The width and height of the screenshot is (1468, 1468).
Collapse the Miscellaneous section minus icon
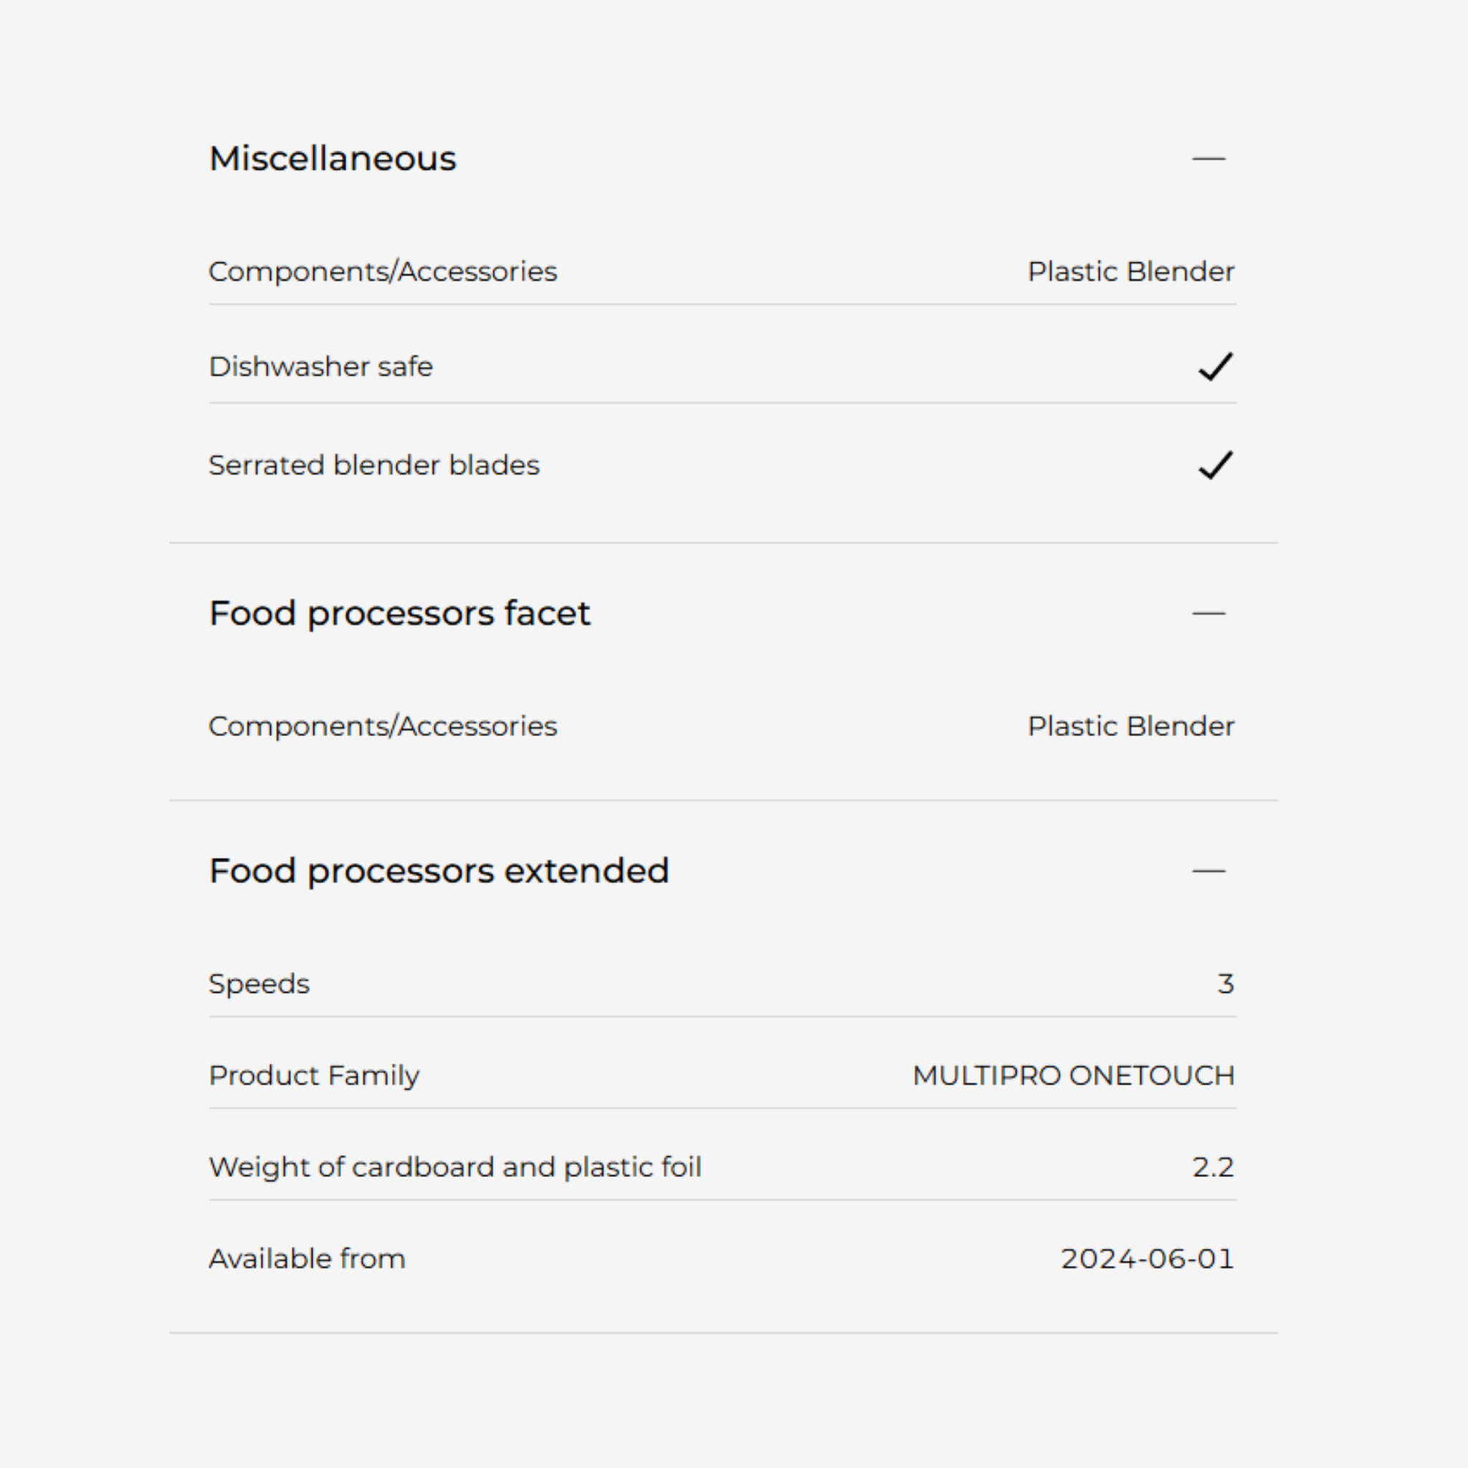(1208, 159)
